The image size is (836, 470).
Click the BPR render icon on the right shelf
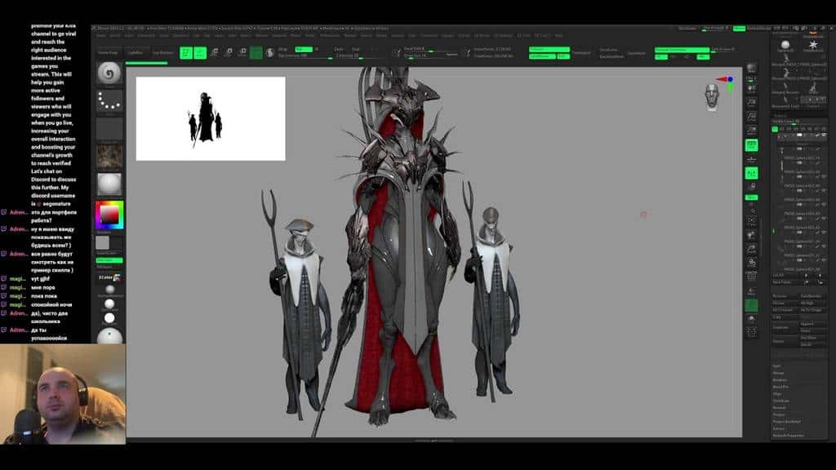(751, 69)
